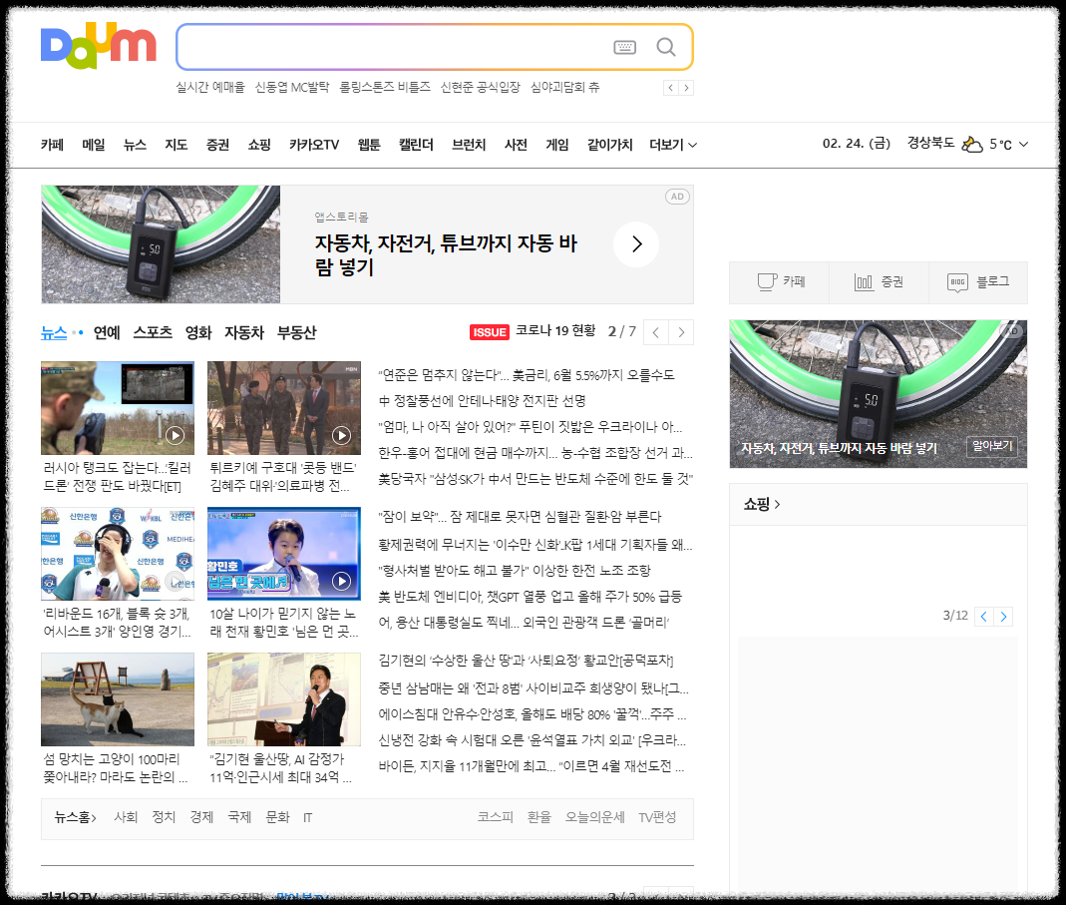
Task: Open headline about 연준은 멈추지 않는다
Action: pos(527,375)
